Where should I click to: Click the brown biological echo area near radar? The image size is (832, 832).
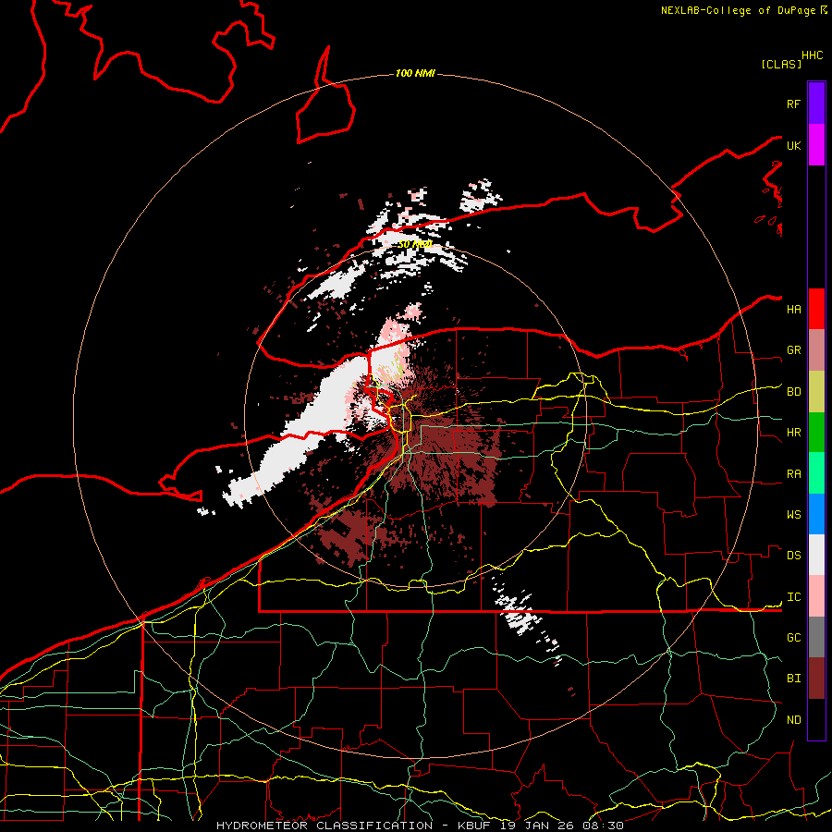click(x=451, y=451)
